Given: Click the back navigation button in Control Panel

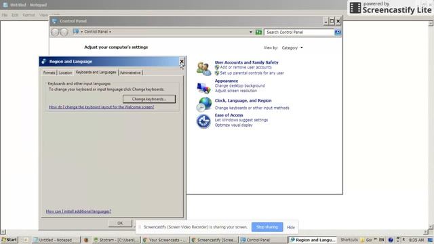Looking at the screenshot, I should click(x=55, y=32).
